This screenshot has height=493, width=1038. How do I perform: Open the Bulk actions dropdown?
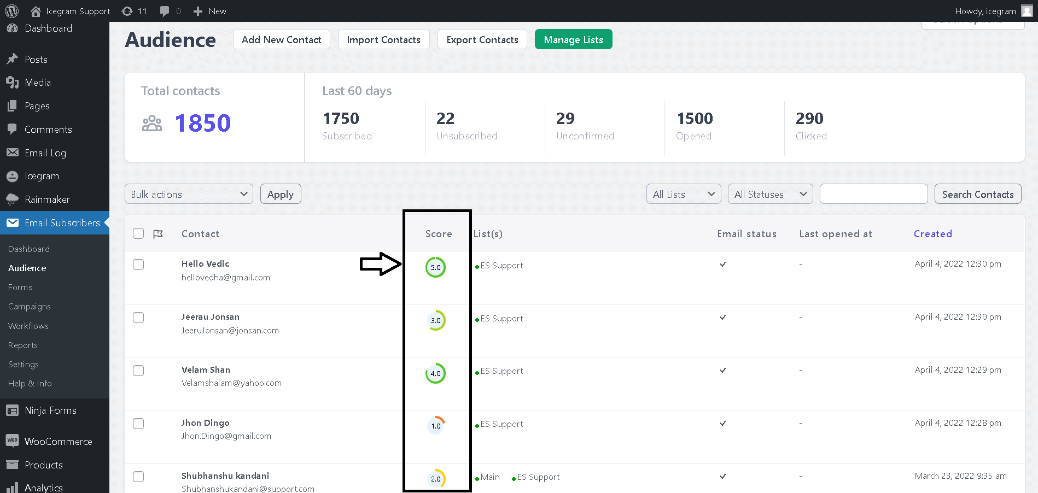coord(189,194)
